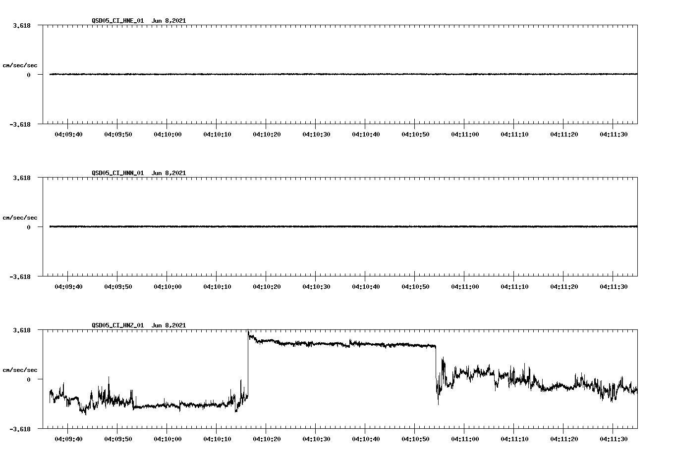The width and height of the screenshot is (673, 457).
Task: Click cm/sec/sec unit label on HNN chart
Action: (x=20, y=218)
